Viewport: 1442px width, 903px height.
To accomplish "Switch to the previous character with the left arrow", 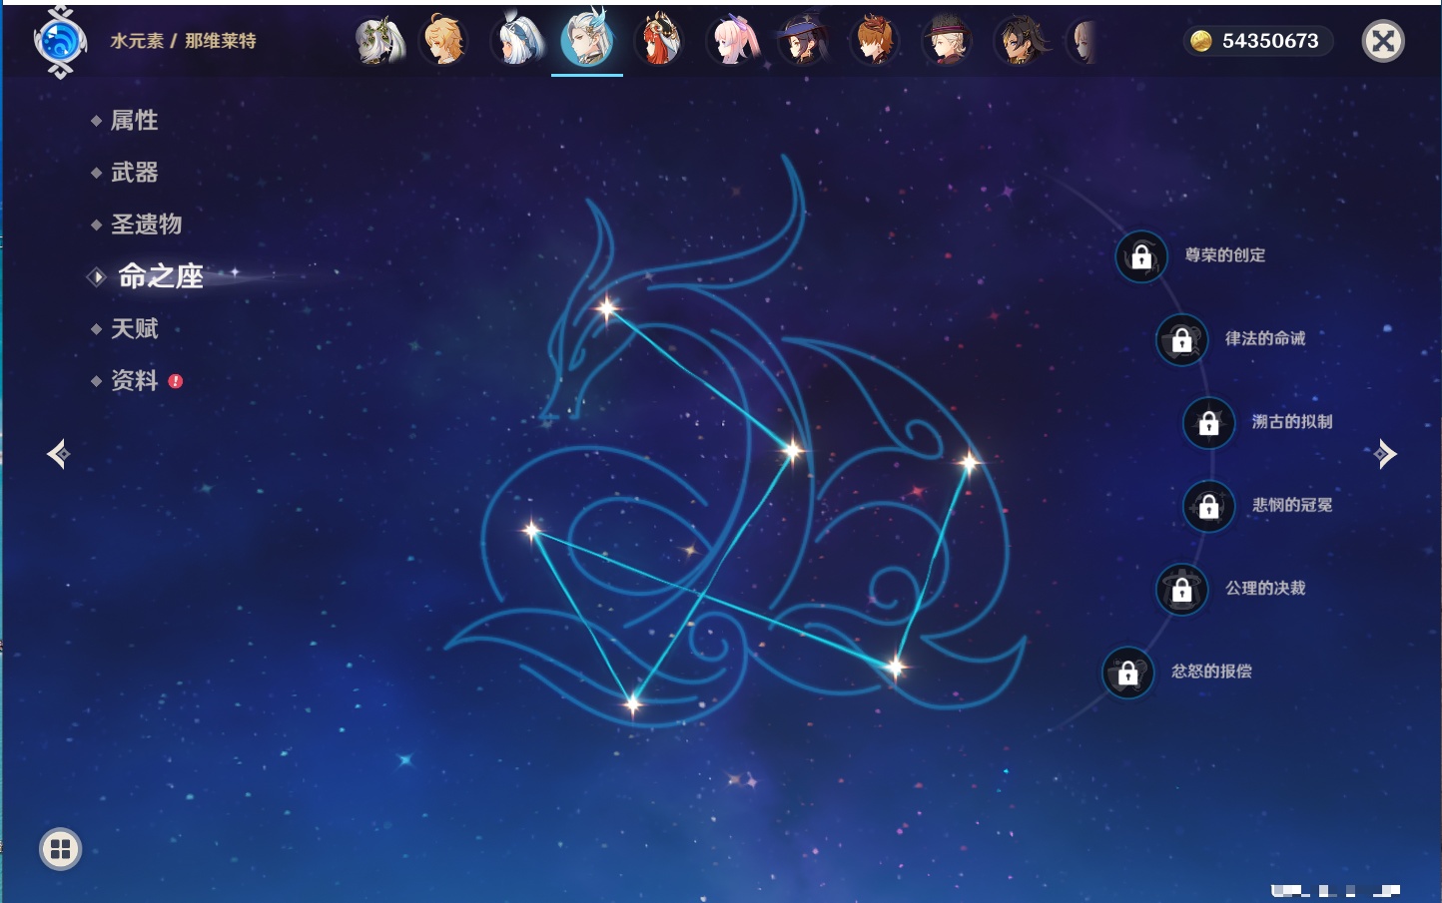I will coord(59,454).
